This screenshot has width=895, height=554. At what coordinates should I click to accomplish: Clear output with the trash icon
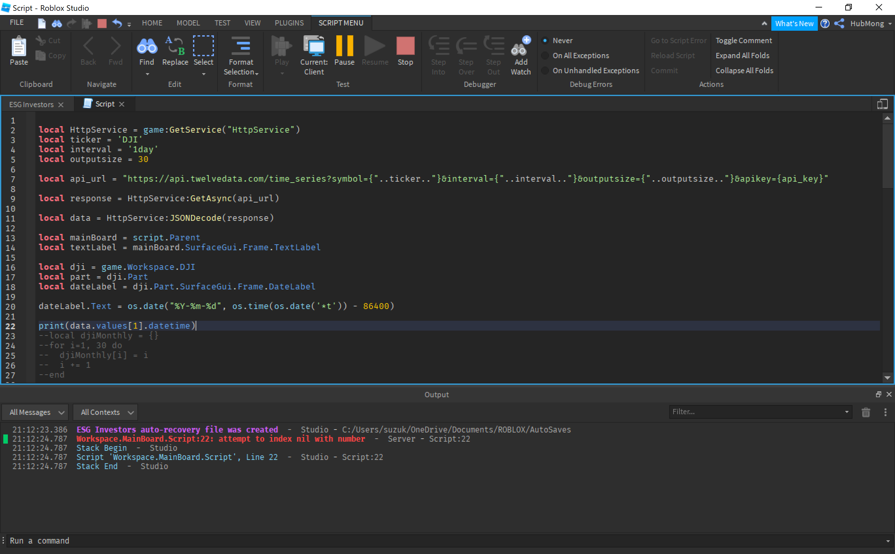coord(866,412)
